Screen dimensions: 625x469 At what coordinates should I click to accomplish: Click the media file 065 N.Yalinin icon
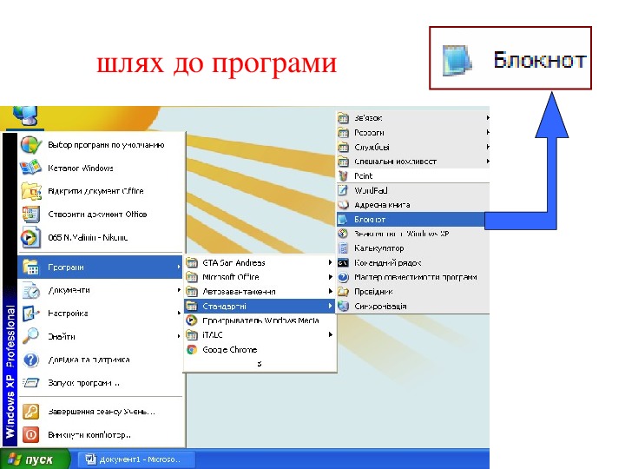click(30, 237)
